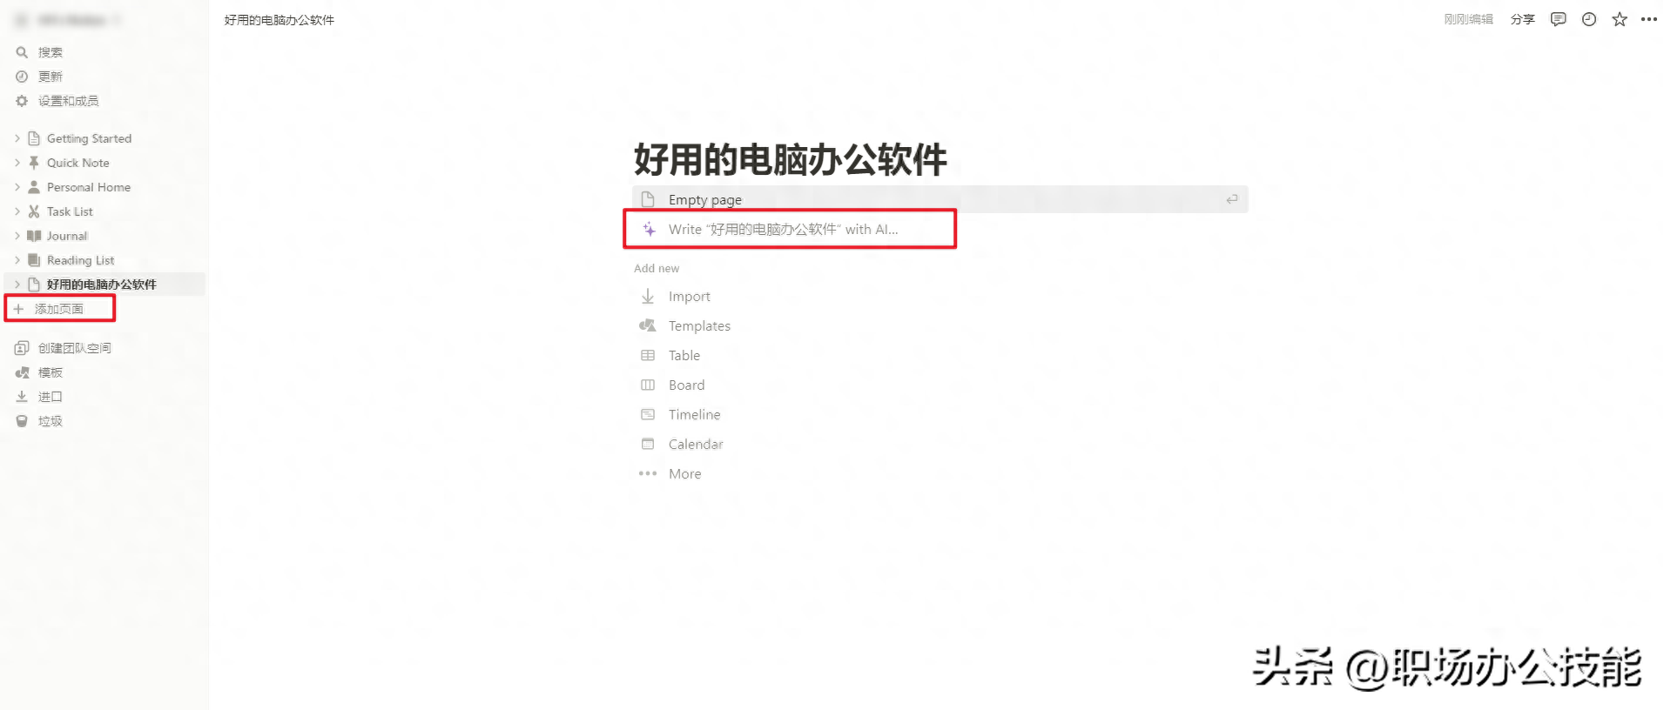Favorite the page with the star icon
The height and width of the screenshot is (710, 1664).
pos(1620,19)
